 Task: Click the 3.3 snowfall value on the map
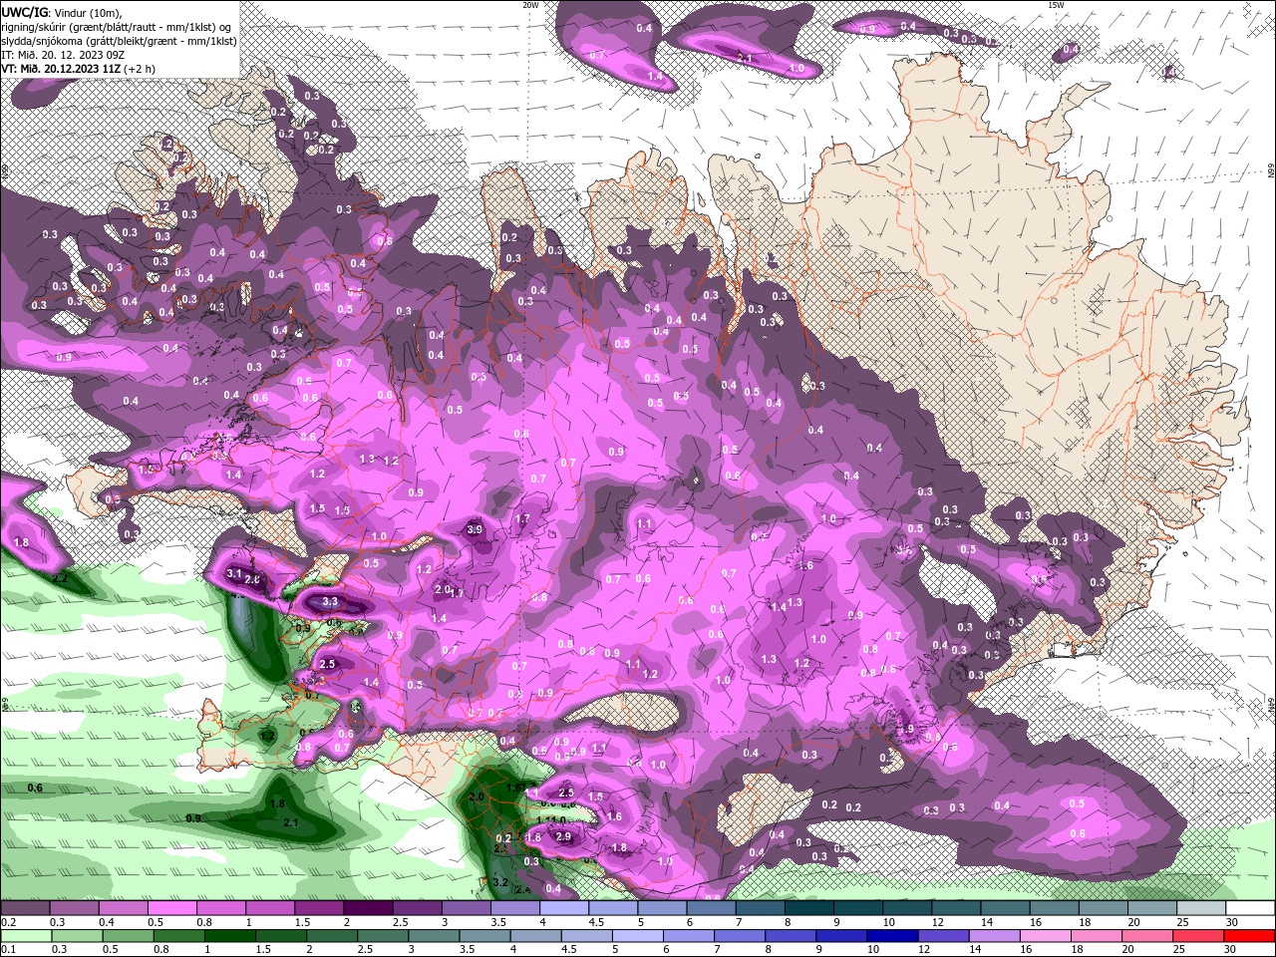coord(330,603)
